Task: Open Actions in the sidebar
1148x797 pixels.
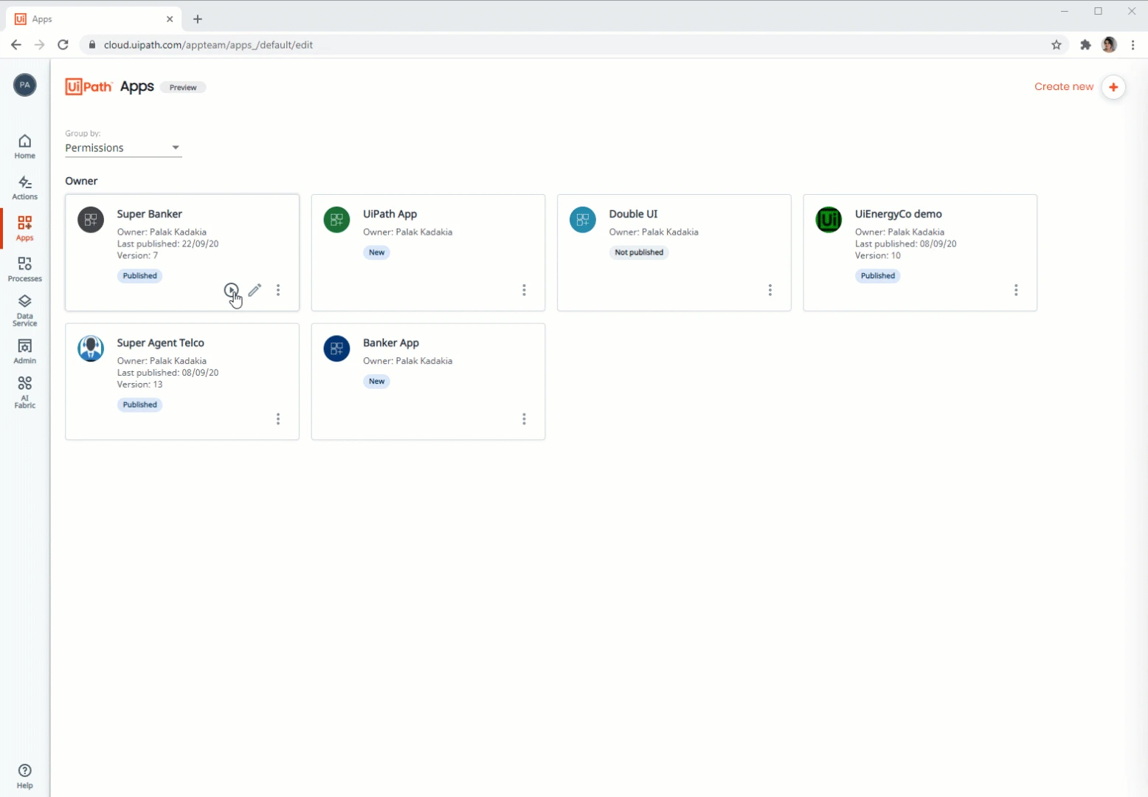Action: pos(24,187)
